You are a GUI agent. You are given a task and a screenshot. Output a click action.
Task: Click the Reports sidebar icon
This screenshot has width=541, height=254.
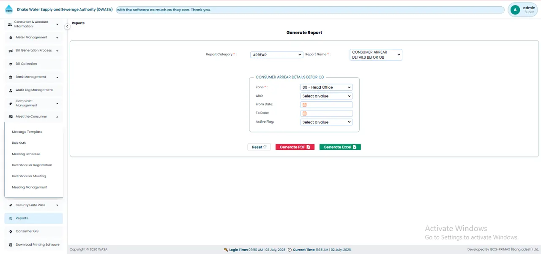[x=11, y=219]
